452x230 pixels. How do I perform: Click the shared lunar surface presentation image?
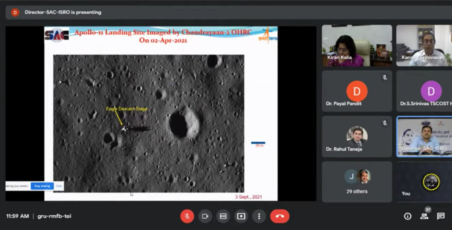coord(149,123)
